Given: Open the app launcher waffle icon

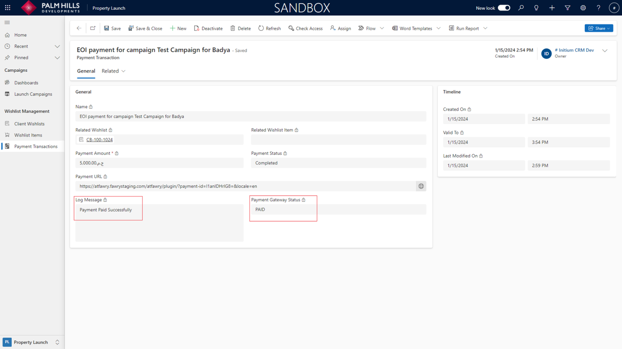Looking at the screenshot, I should click(8, 8).
